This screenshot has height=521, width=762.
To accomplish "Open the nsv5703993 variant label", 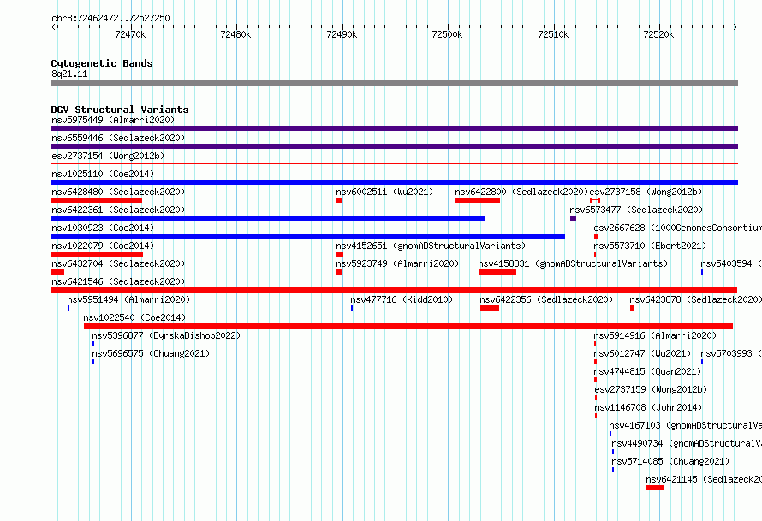I will point(731,353).
